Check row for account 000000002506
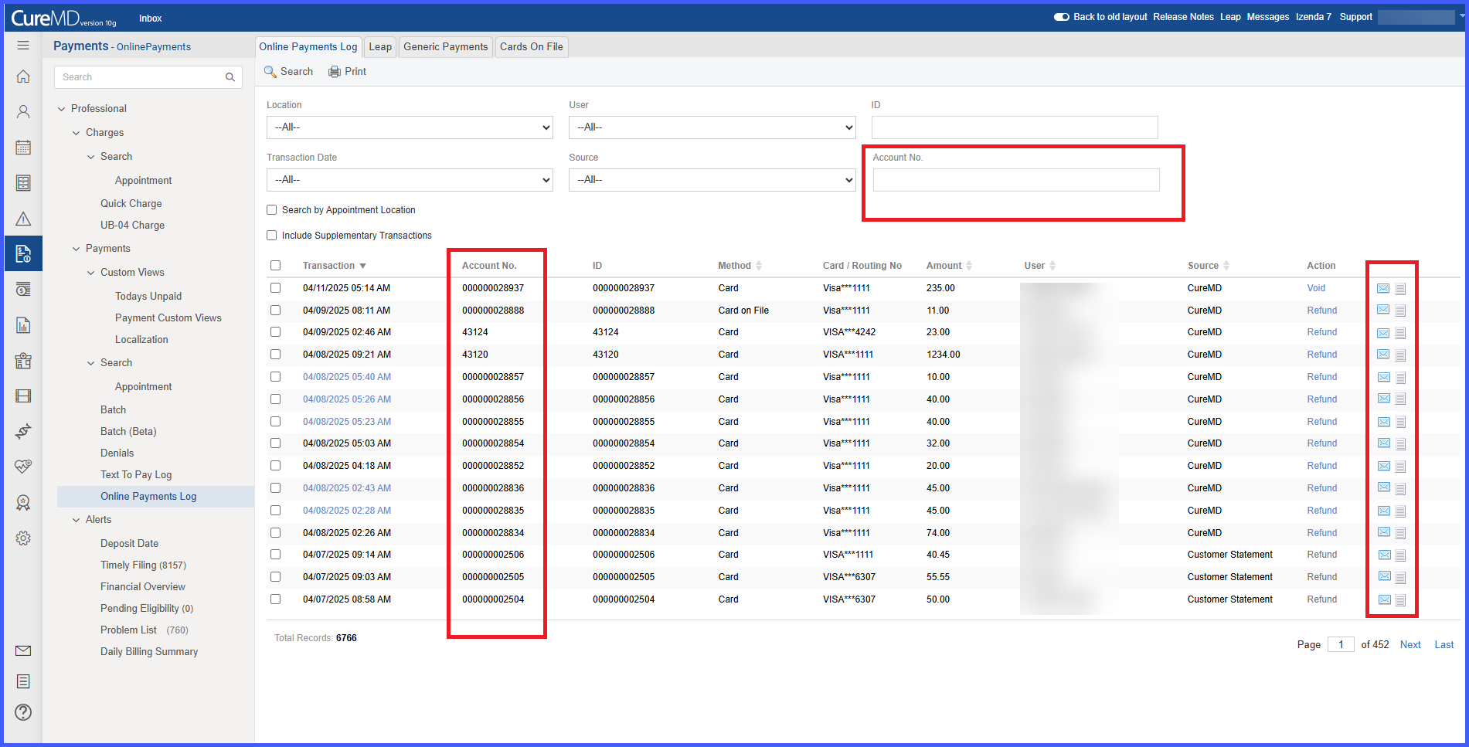The image size is (1469, 747). pyautogui.click(x=276, y=555)
